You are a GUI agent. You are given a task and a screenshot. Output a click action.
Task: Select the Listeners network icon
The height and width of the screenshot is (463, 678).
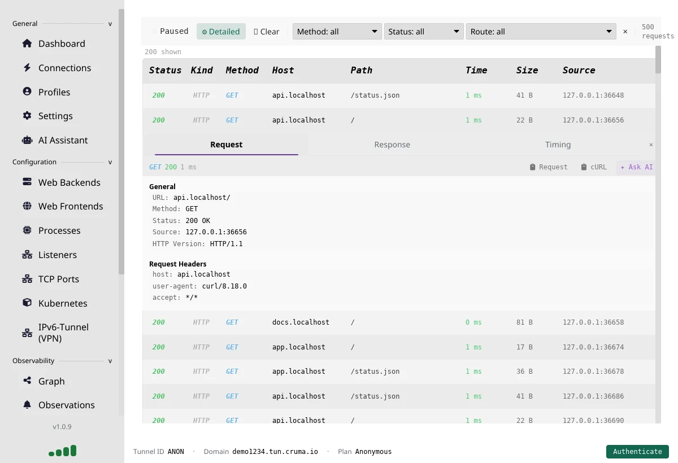click(x=27, y=255)
